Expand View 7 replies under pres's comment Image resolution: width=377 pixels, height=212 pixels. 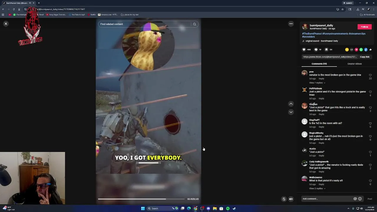click(317, 83)
